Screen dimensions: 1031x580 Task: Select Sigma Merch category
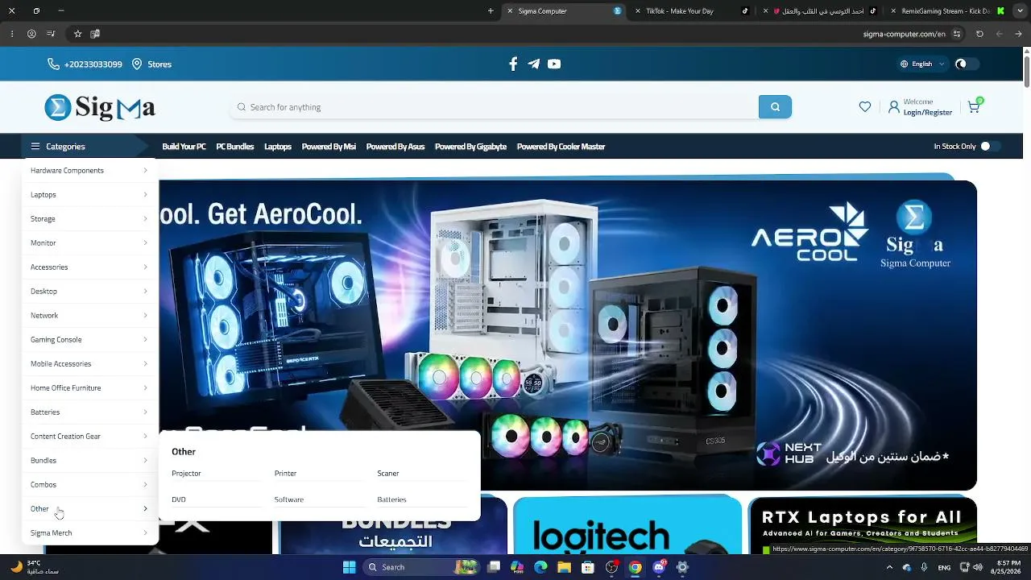point(89,533)
